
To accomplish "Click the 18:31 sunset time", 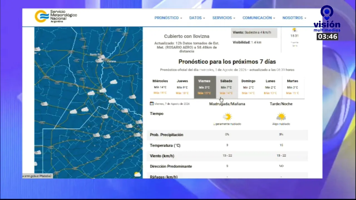I will [x=294, y=36].
